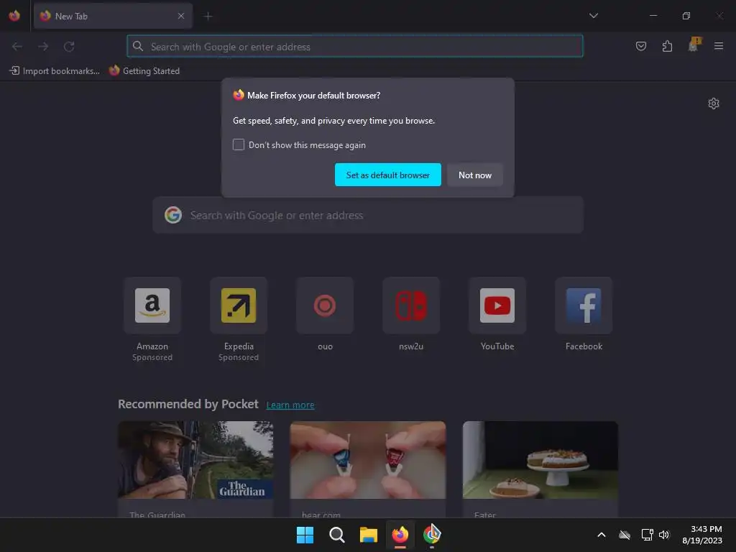Save page to Pocket icon
Screen dimensions: 736x552
640,46
